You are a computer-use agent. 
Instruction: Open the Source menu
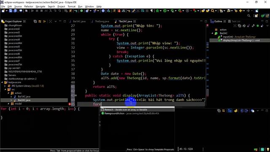pyautogui.click(x=18, y=7)
